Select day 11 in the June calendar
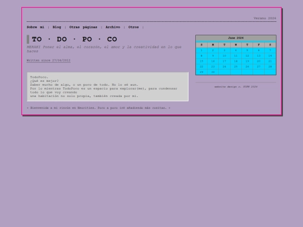Image resolution: width=303 pixels, height=227 pixels. (x=236, y=56)
